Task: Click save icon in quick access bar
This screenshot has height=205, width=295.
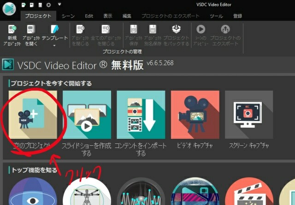Action: pyautogui.click(x=40, y=5)
